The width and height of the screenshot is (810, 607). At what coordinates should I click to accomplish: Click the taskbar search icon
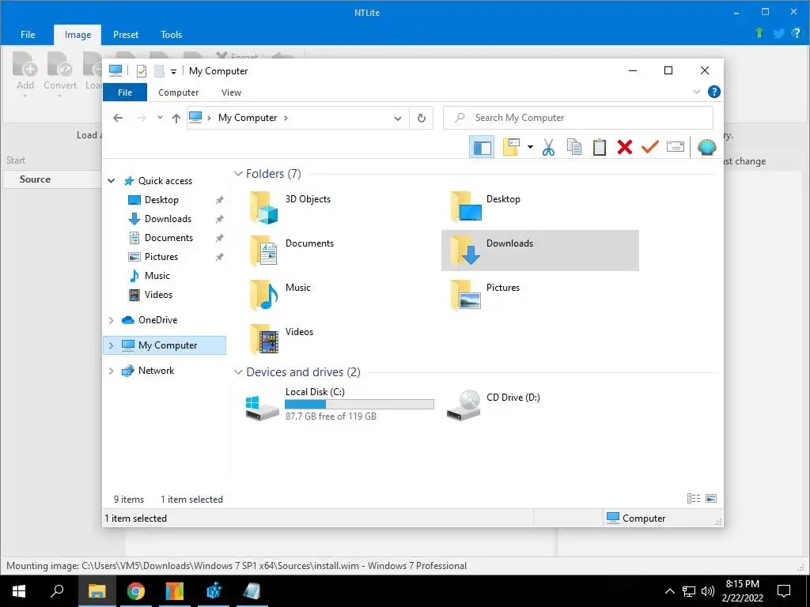[x=57, y=591]
